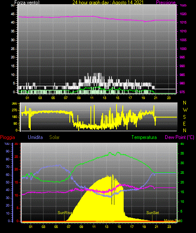Click the 1020 value on pressure axis
This screenshot has width=196, height=233.
(183, 14)
